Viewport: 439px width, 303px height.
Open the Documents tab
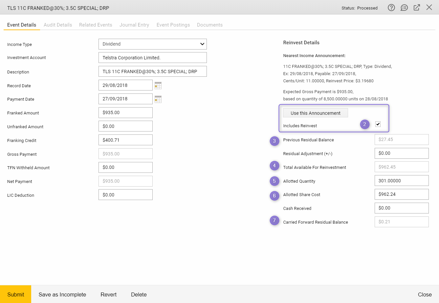coord(210,25)
